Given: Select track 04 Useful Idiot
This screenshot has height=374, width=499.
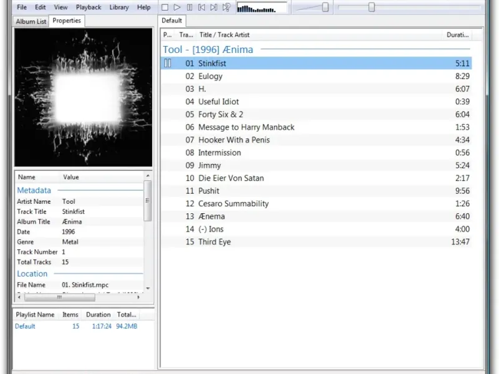Looking at the screenshot, I should tap(316, 102).
